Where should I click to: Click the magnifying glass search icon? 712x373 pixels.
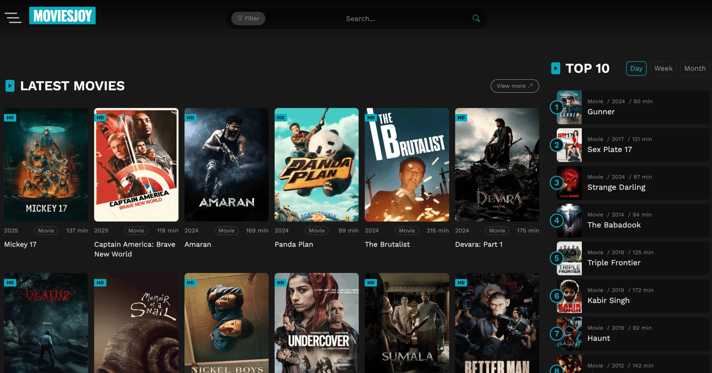click(476, 18)
